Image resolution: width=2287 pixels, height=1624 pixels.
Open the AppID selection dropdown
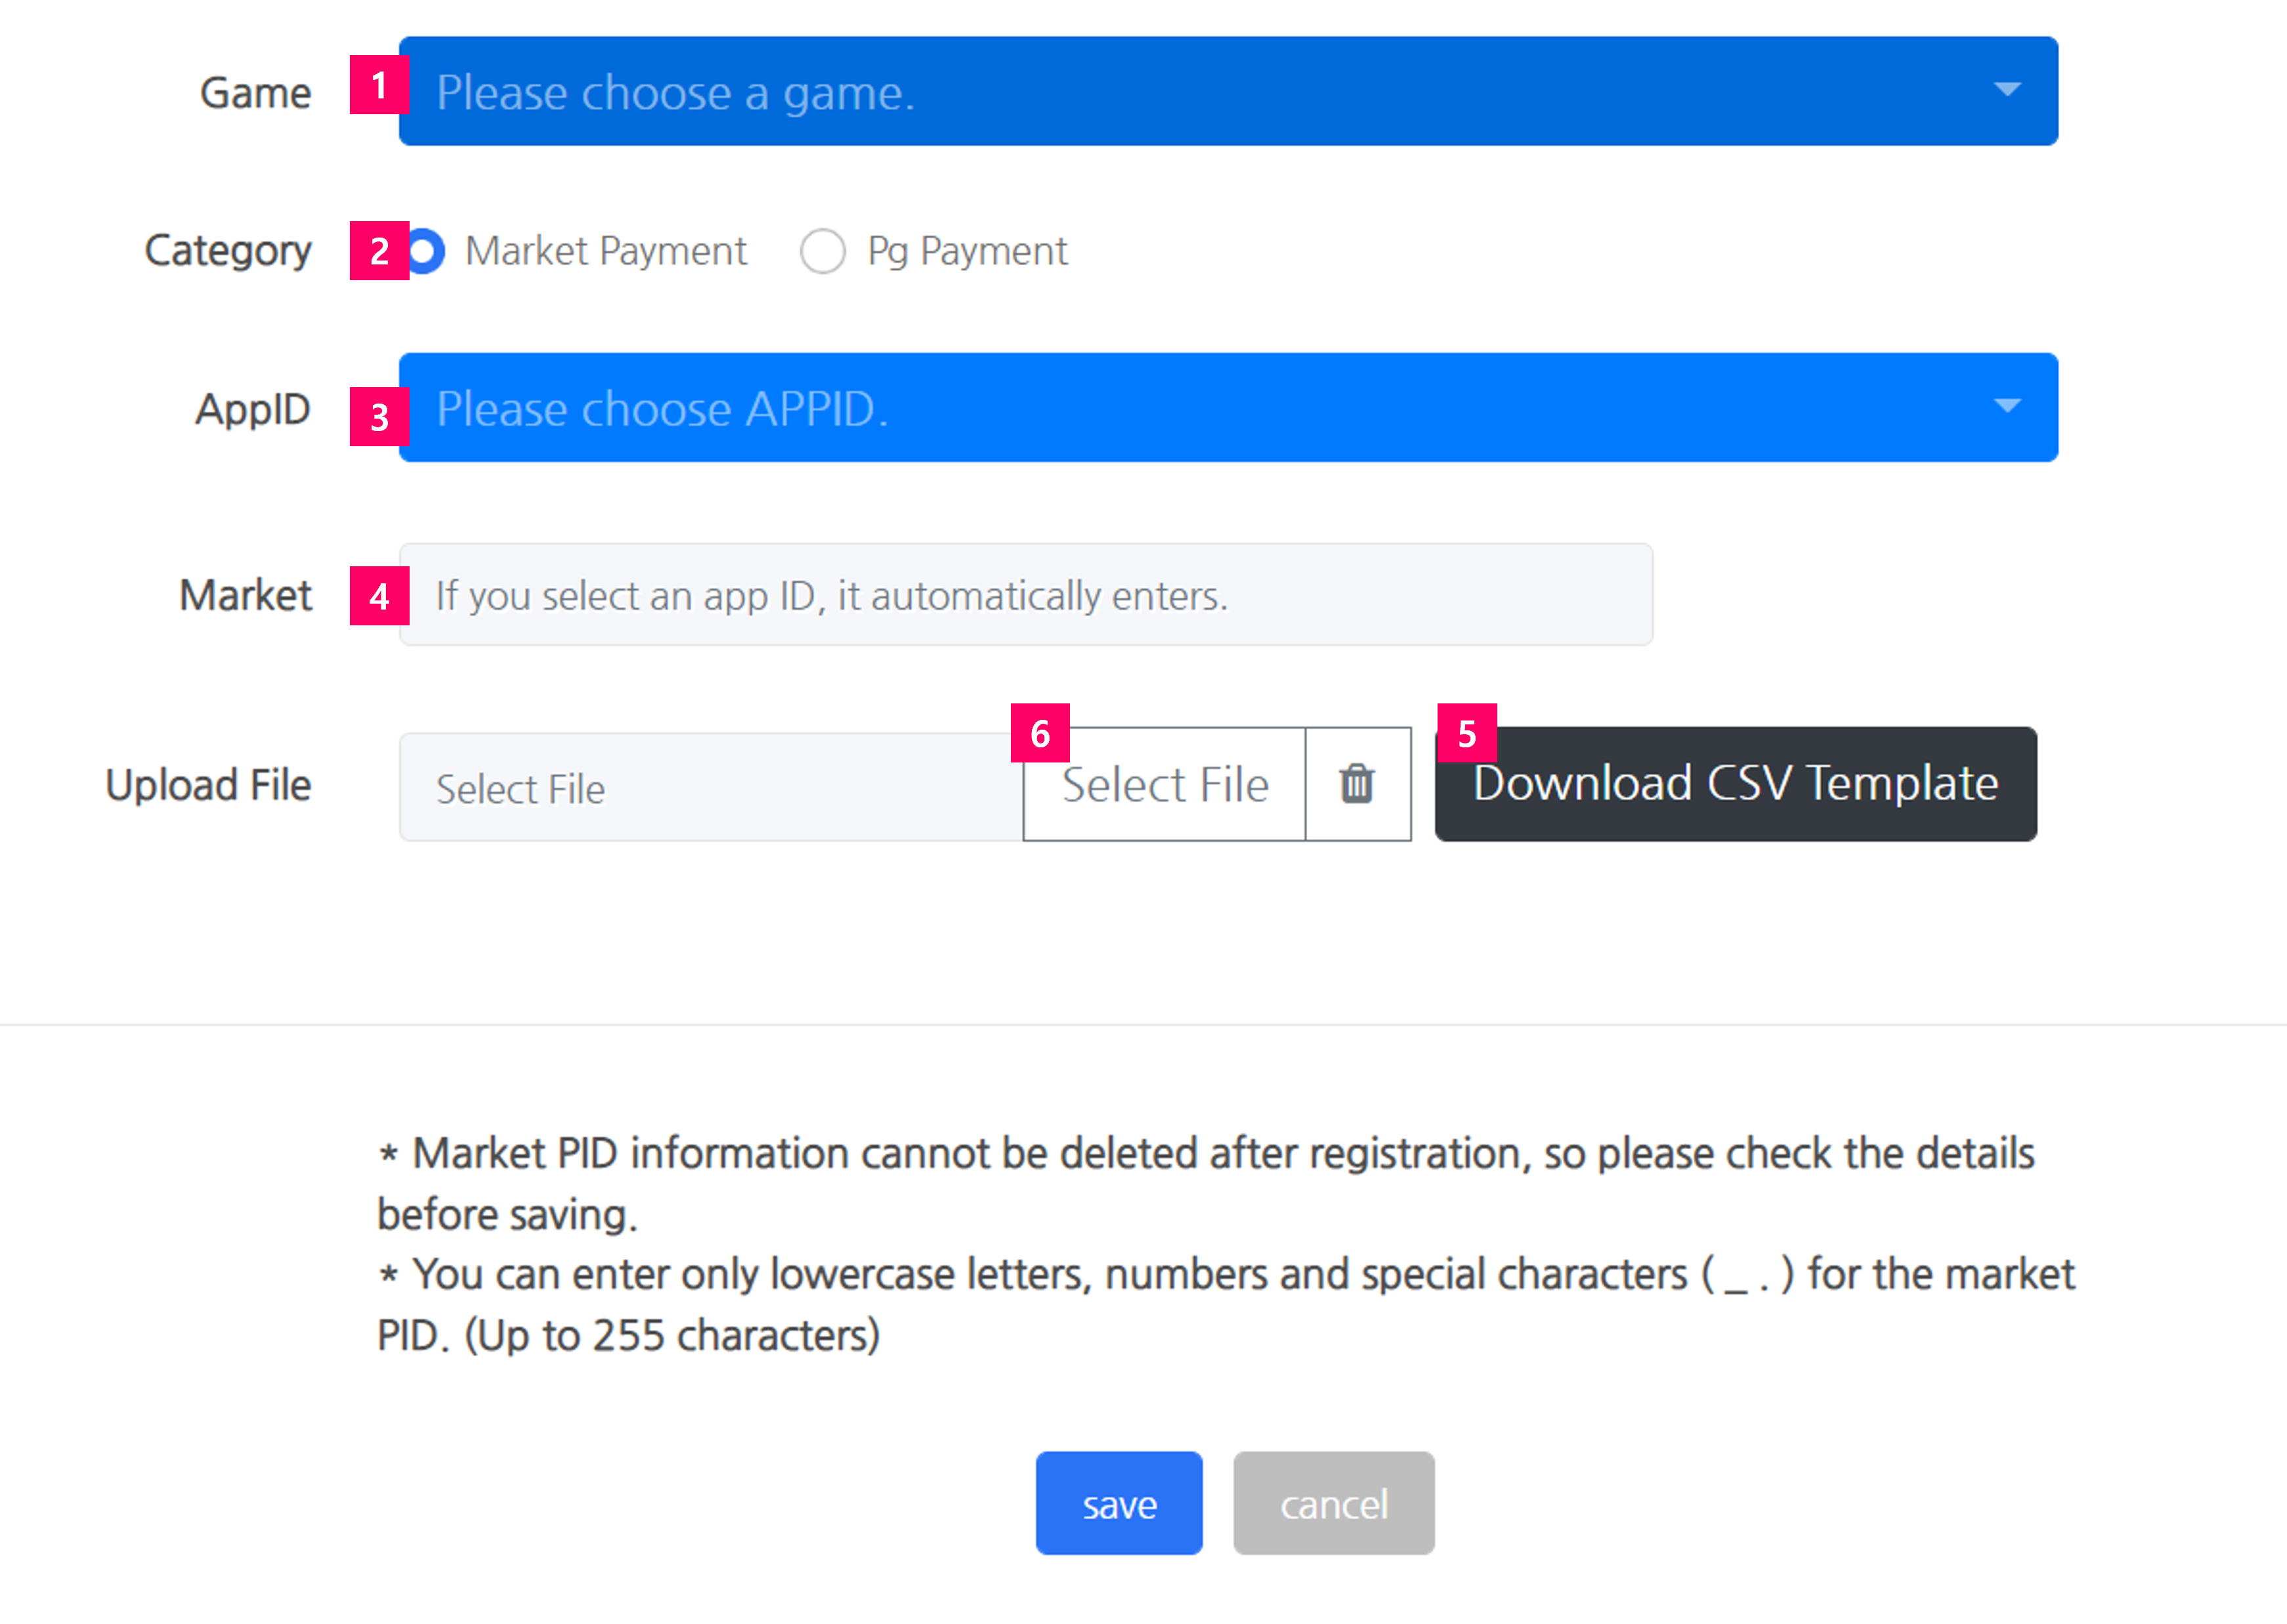pyautogui.click(x=1228, y=407)
